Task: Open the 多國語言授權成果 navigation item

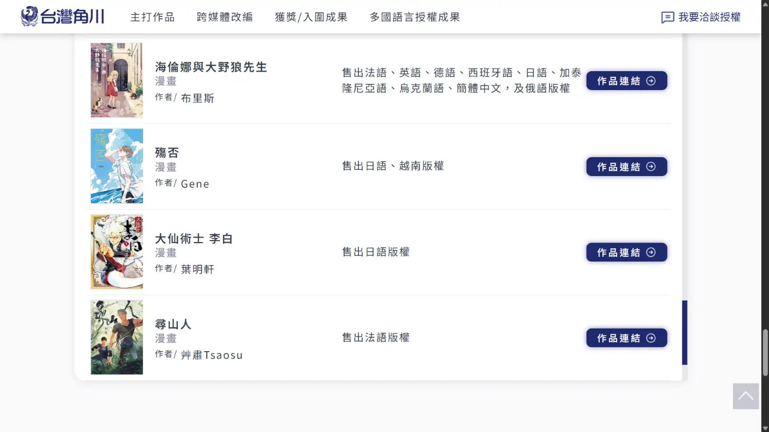Action: pyautogui.click(x=414, y=17)
